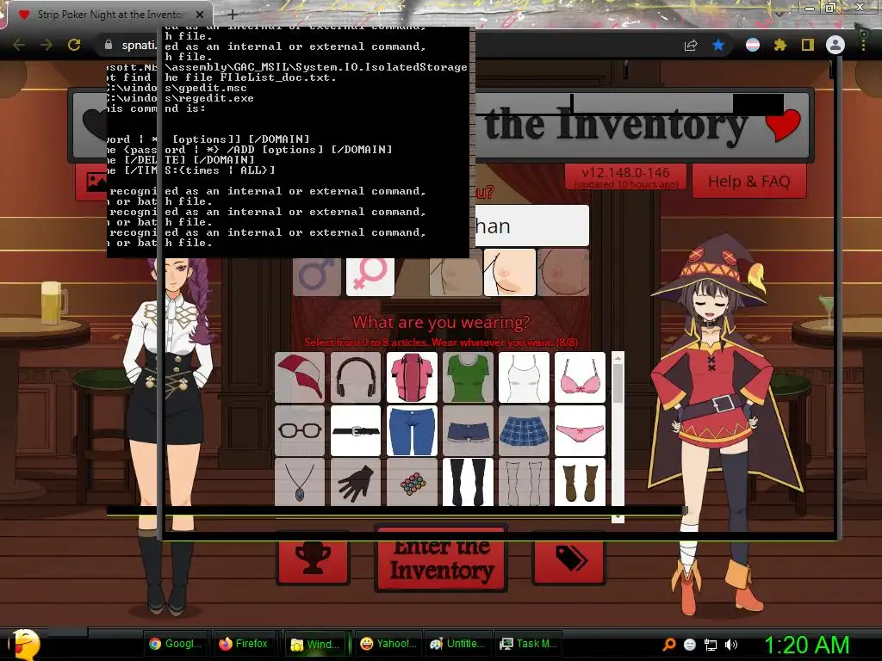Switch to Google Chrome in taskbar
This screenshot has height=661, width=882.
tap(175, 644)
